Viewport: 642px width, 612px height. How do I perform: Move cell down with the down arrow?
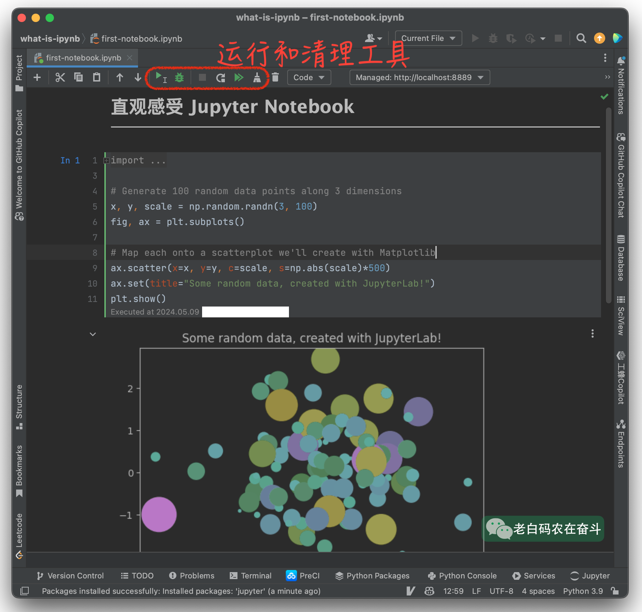(x=138, y=77)
